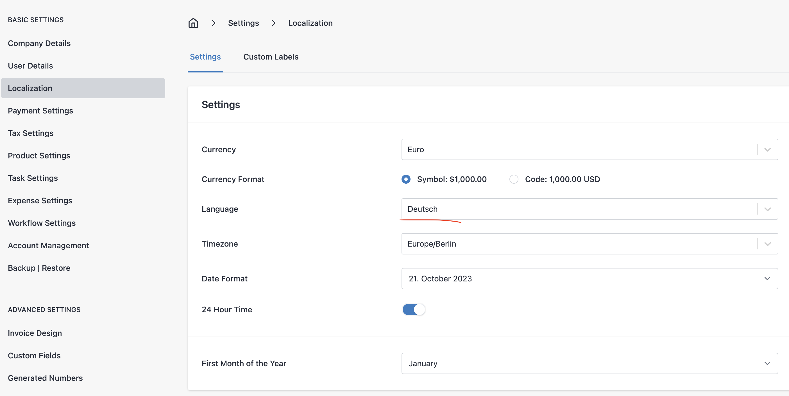
Task: Select Symbol currency format radio
Action: [406, 179]
